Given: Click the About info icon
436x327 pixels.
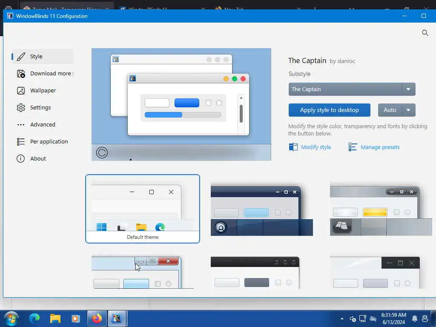Looking at the screenshot, I should [x=20, y=158].
